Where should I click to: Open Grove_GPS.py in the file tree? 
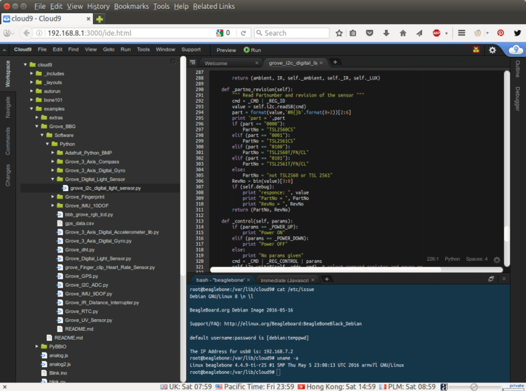tap(82, 276)
